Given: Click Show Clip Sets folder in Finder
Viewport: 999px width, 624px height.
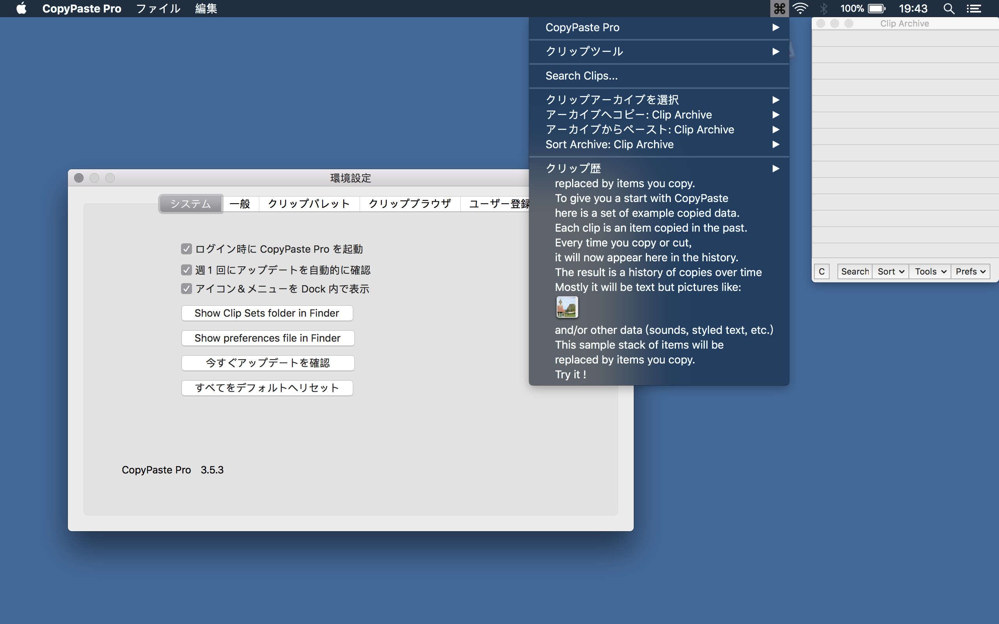Looking at the screenshot, I should (267, 313).
